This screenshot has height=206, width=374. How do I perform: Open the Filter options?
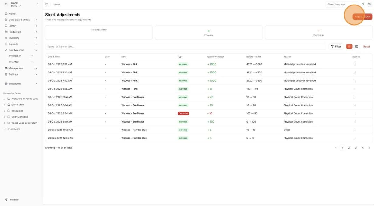(336, 47)
